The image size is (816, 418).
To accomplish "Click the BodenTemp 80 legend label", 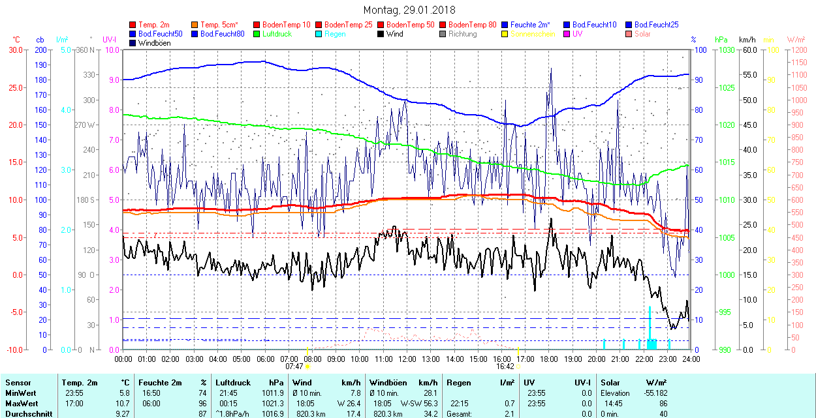I will 472,25.
